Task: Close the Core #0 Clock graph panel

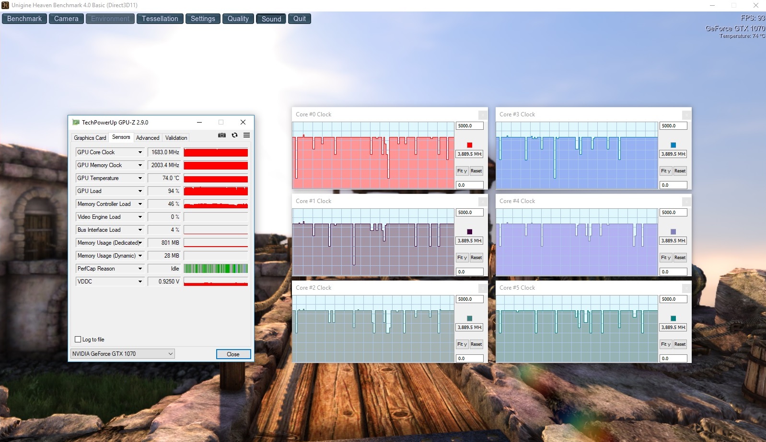Action: tap(483, 114)
